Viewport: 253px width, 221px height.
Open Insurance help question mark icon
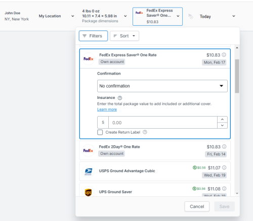click(120, 98)
